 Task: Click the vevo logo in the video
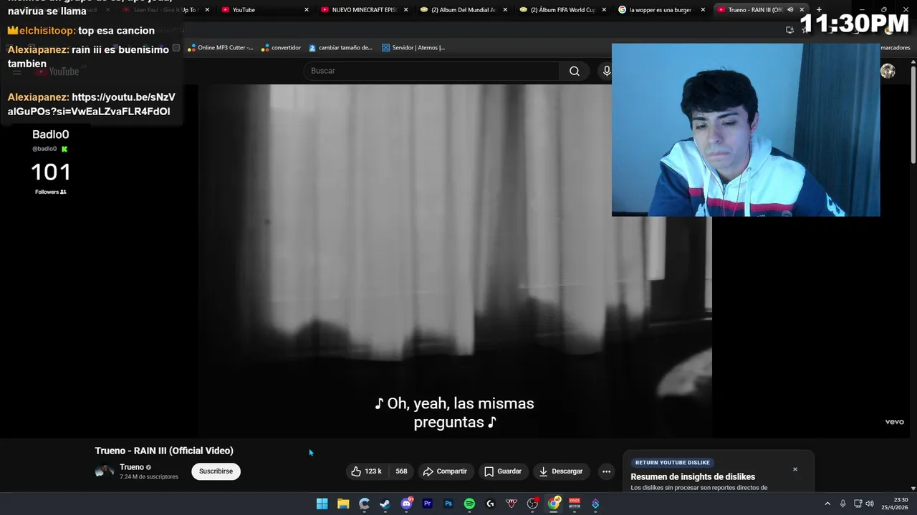(894, 422)
